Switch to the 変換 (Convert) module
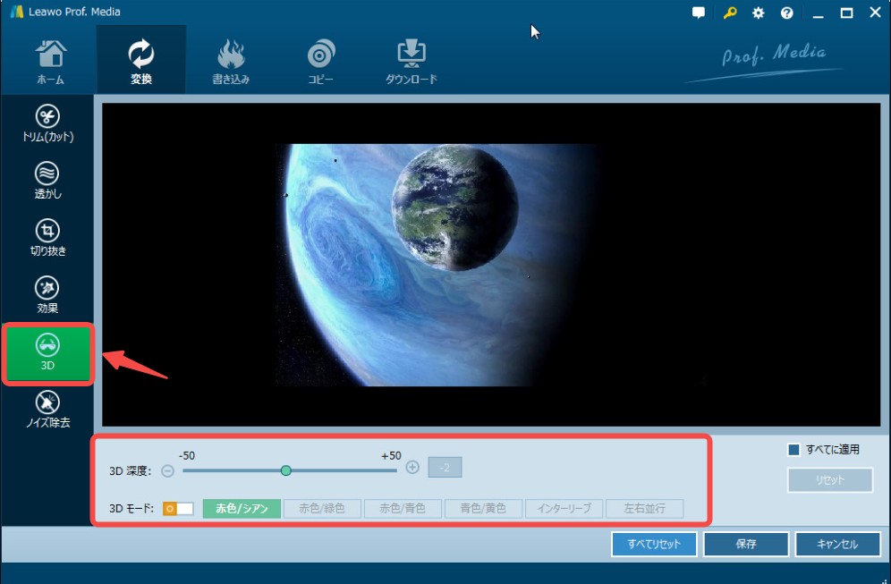The width and height of the screenshot is (891, 584). pyautogui.click(x=141, y=60)
